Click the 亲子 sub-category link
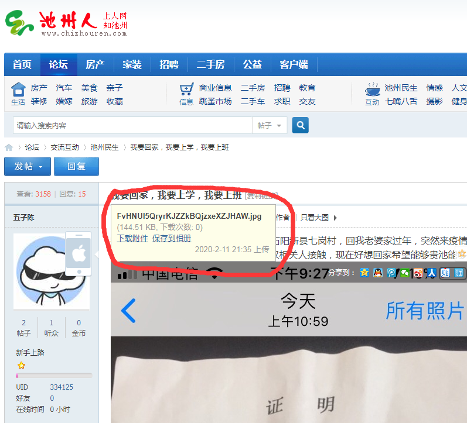This screenshot has width=467, height=423. click(114, 88)
